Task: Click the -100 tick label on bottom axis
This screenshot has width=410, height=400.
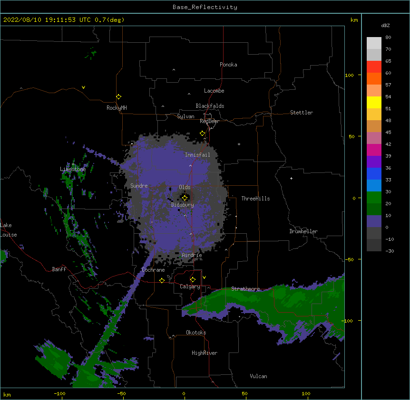Action: click(x=59, y=393)
